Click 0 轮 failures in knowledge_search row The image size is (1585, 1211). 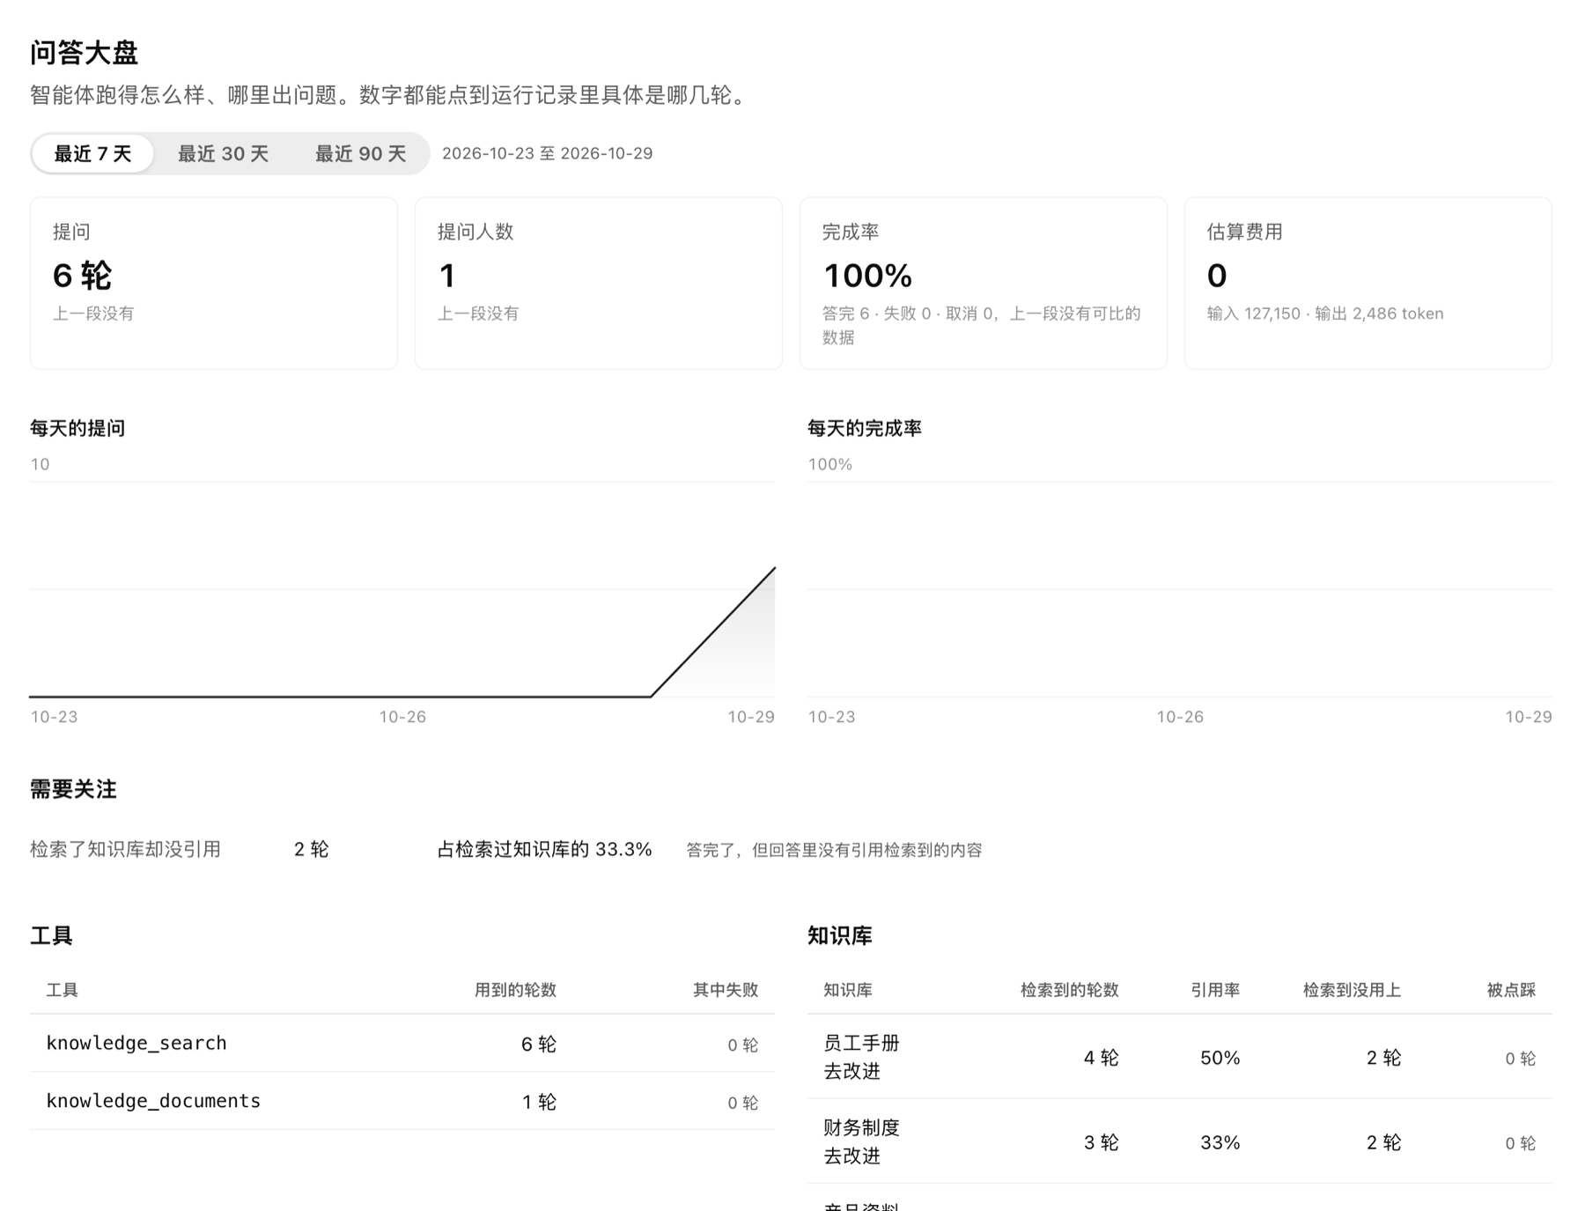click(742, 1045)
